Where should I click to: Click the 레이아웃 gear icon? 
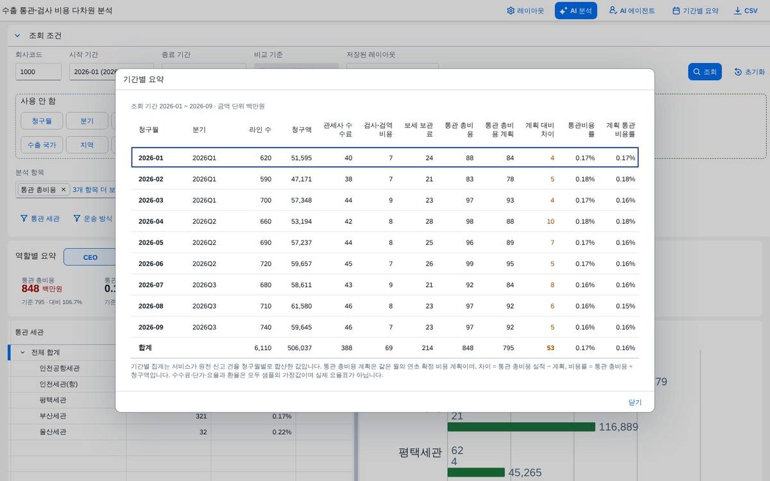coord(511,11)
